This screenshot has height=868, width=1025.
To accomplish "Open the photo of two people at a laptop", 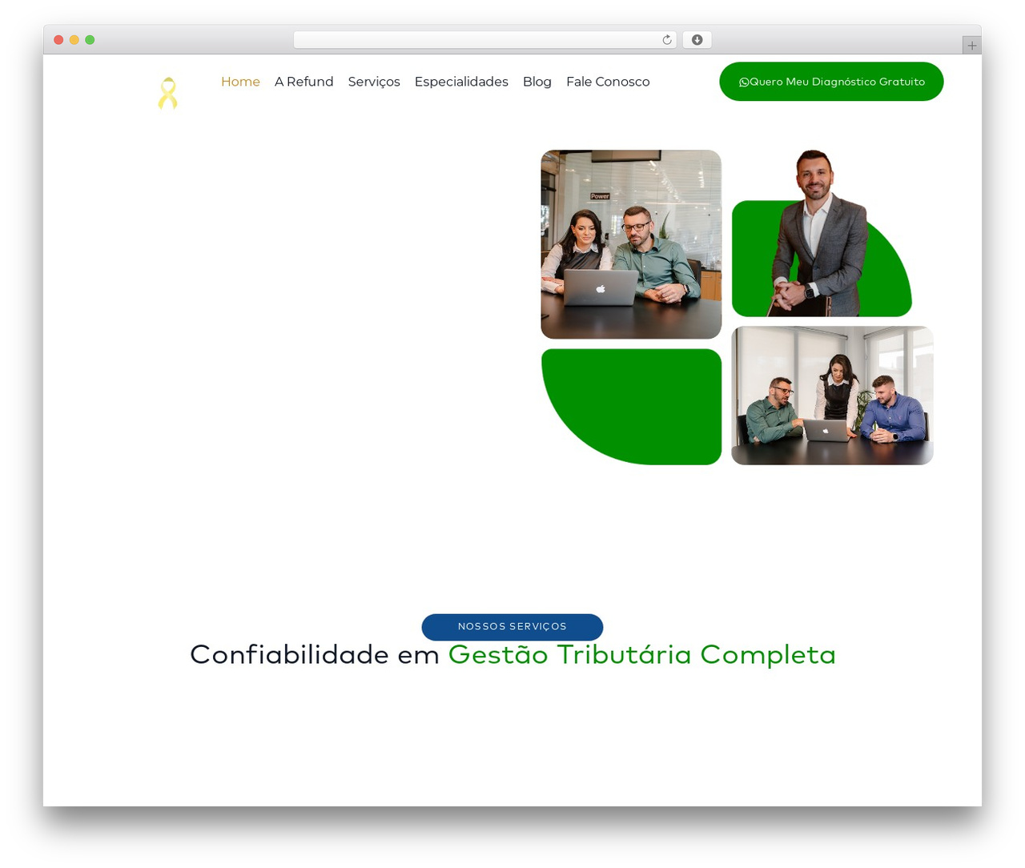I will [x=631, y=244].
